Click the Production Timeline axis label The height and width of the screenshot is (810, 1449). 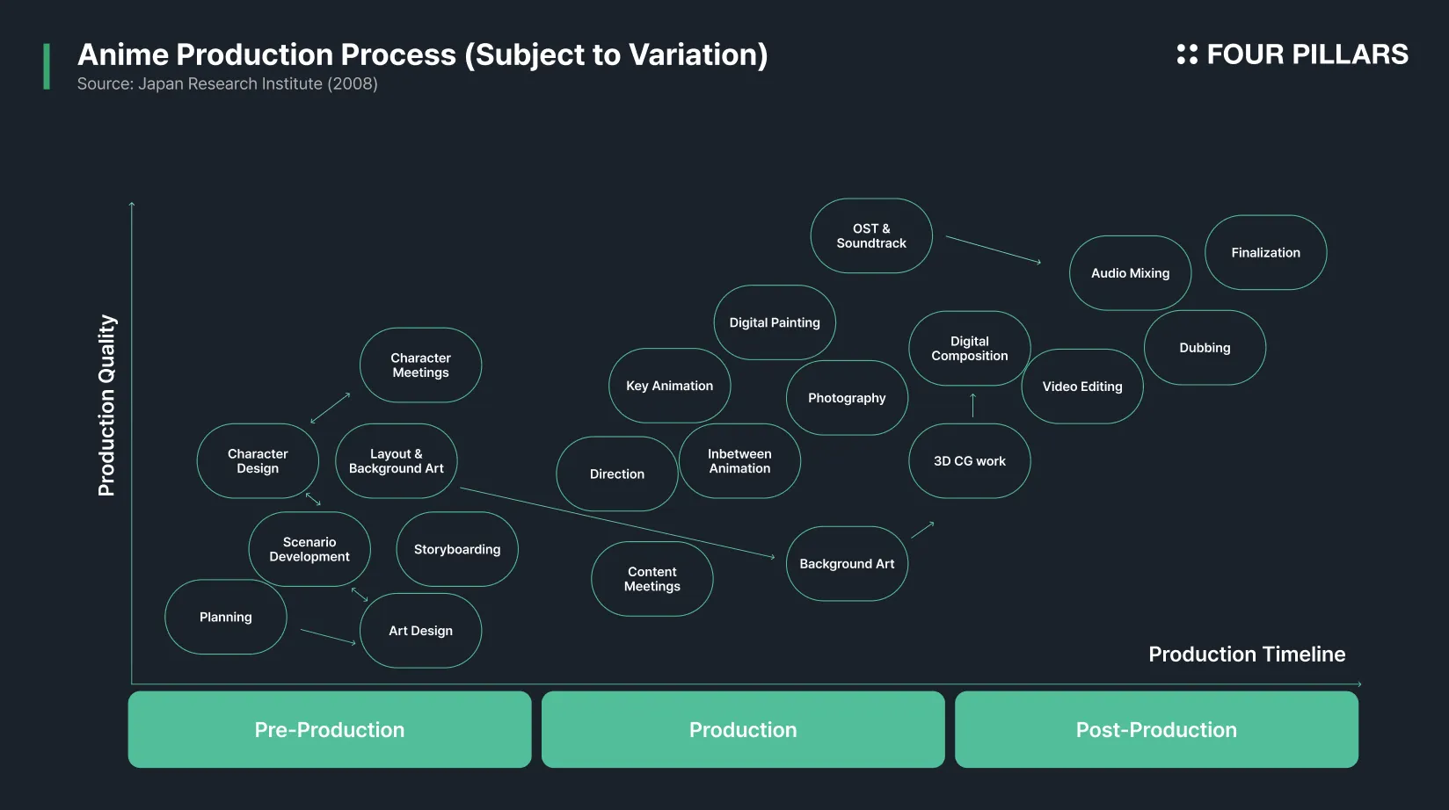[x=1247, y=655]
